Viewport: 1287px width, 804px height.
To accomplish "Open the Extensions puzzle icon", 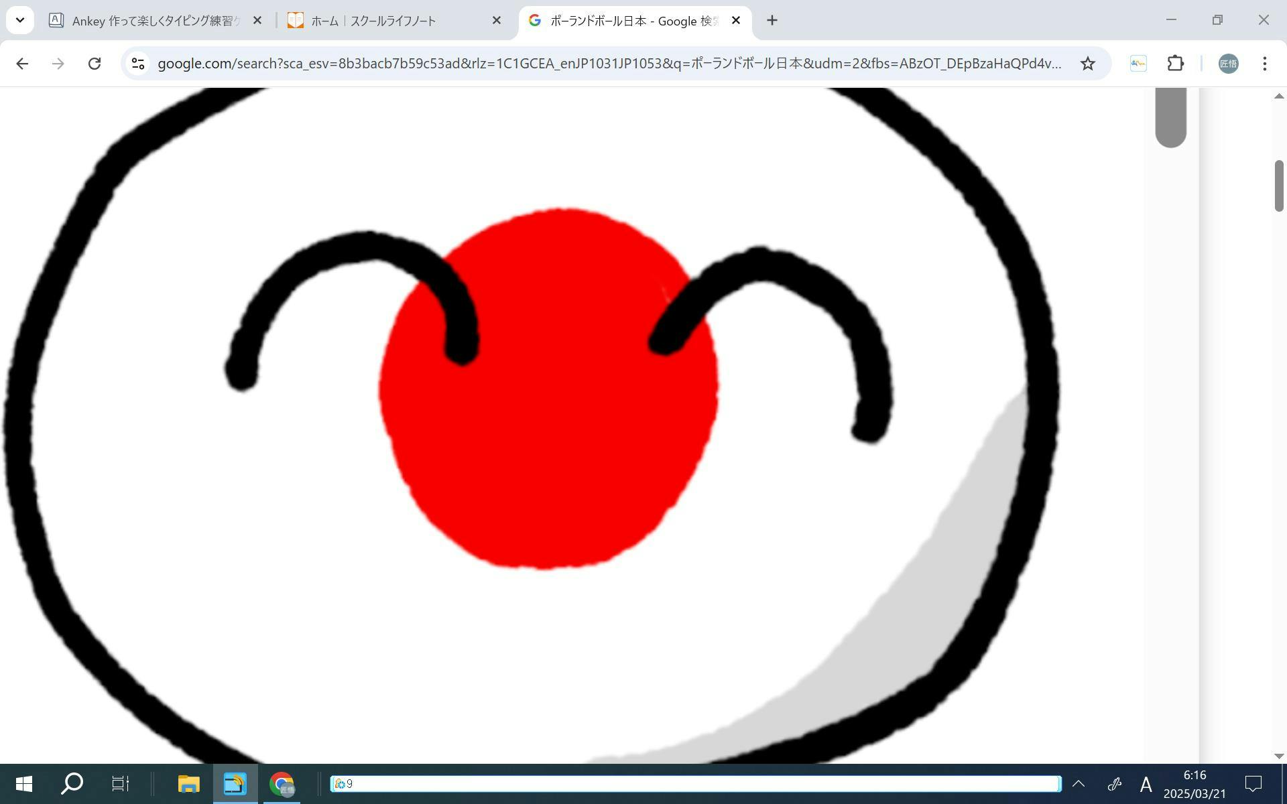I will pos(1175,64).
